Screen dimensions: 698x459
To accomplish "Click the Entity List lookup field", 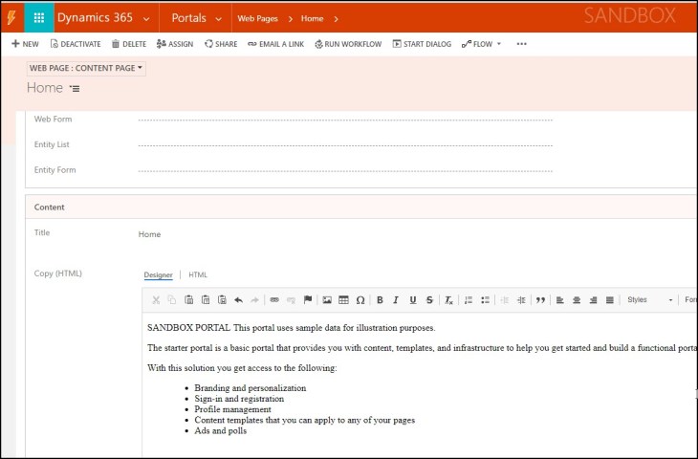I will coord(345,144).
